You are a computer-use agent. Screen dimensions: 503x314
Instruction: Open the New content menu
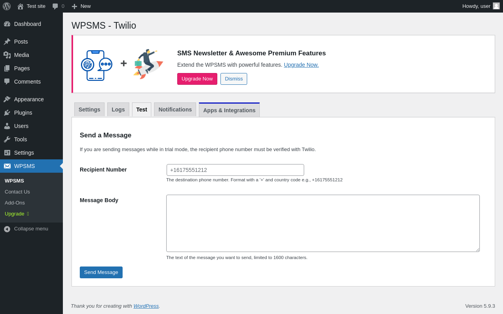click(x=81, y=6)
